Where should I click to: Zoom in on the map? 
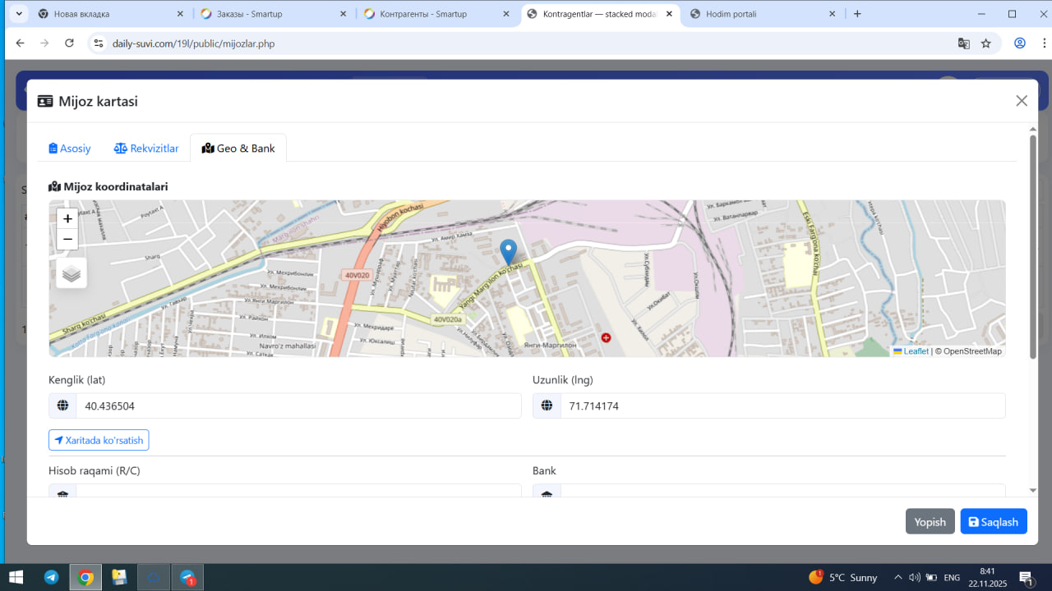(x=67, y=218)
